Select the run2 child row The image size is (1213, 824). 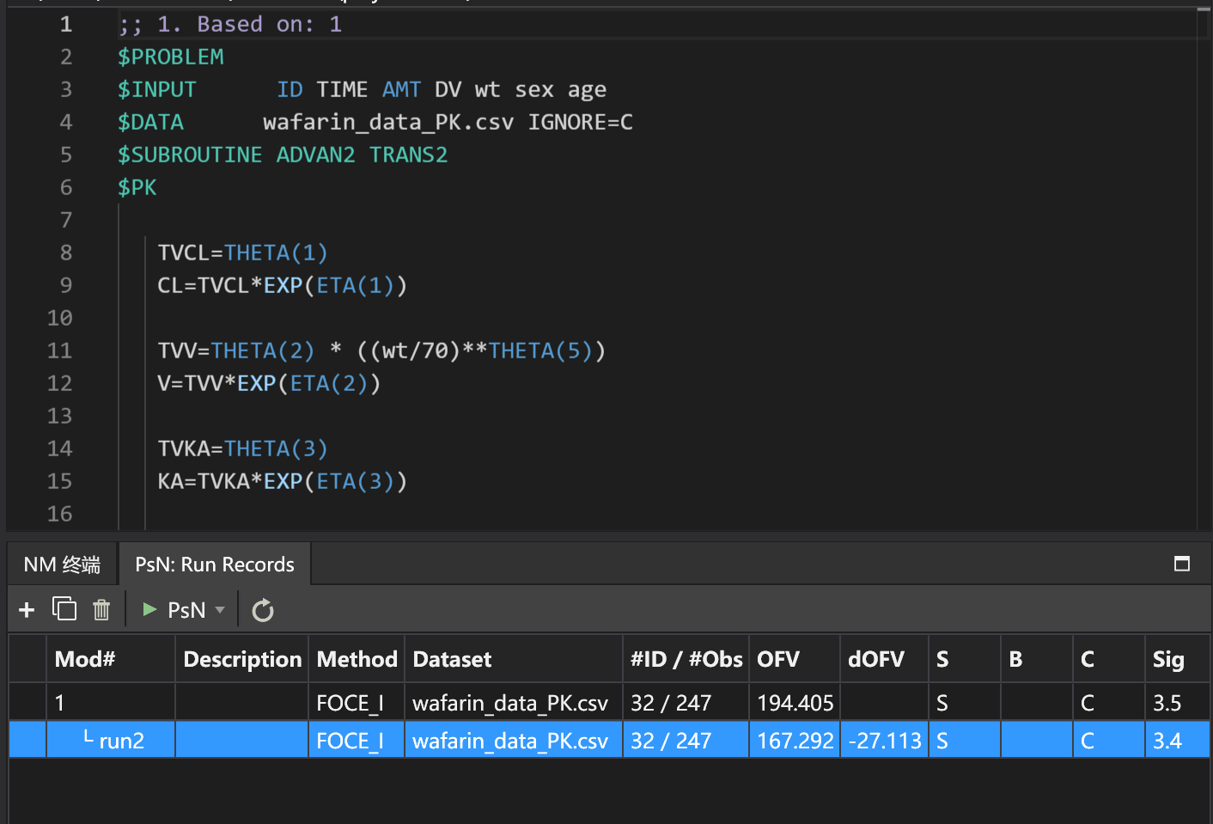(121, 741)
